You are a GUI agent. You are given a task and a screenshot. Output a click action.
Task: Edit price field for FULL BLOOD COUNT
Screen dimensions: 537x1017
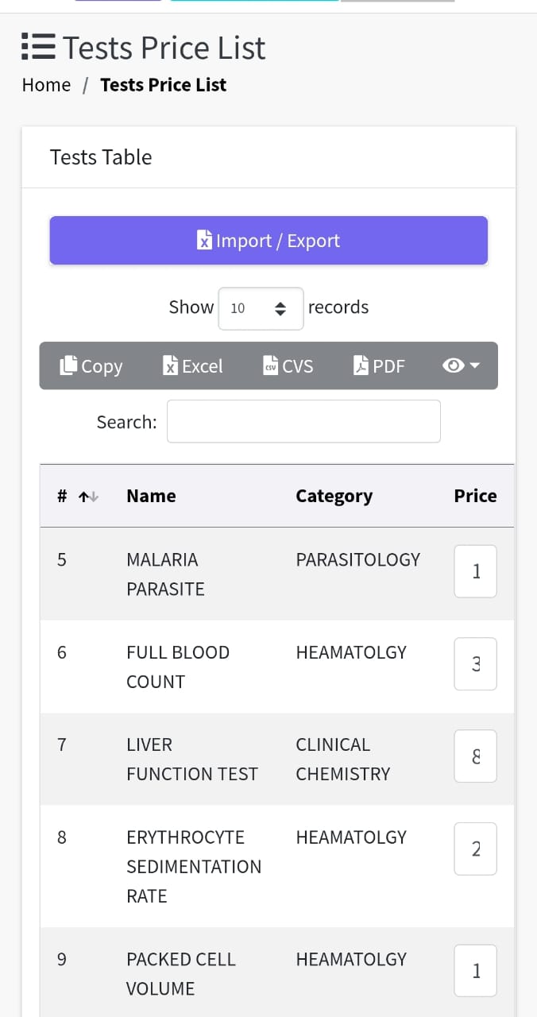click(475, 663)
